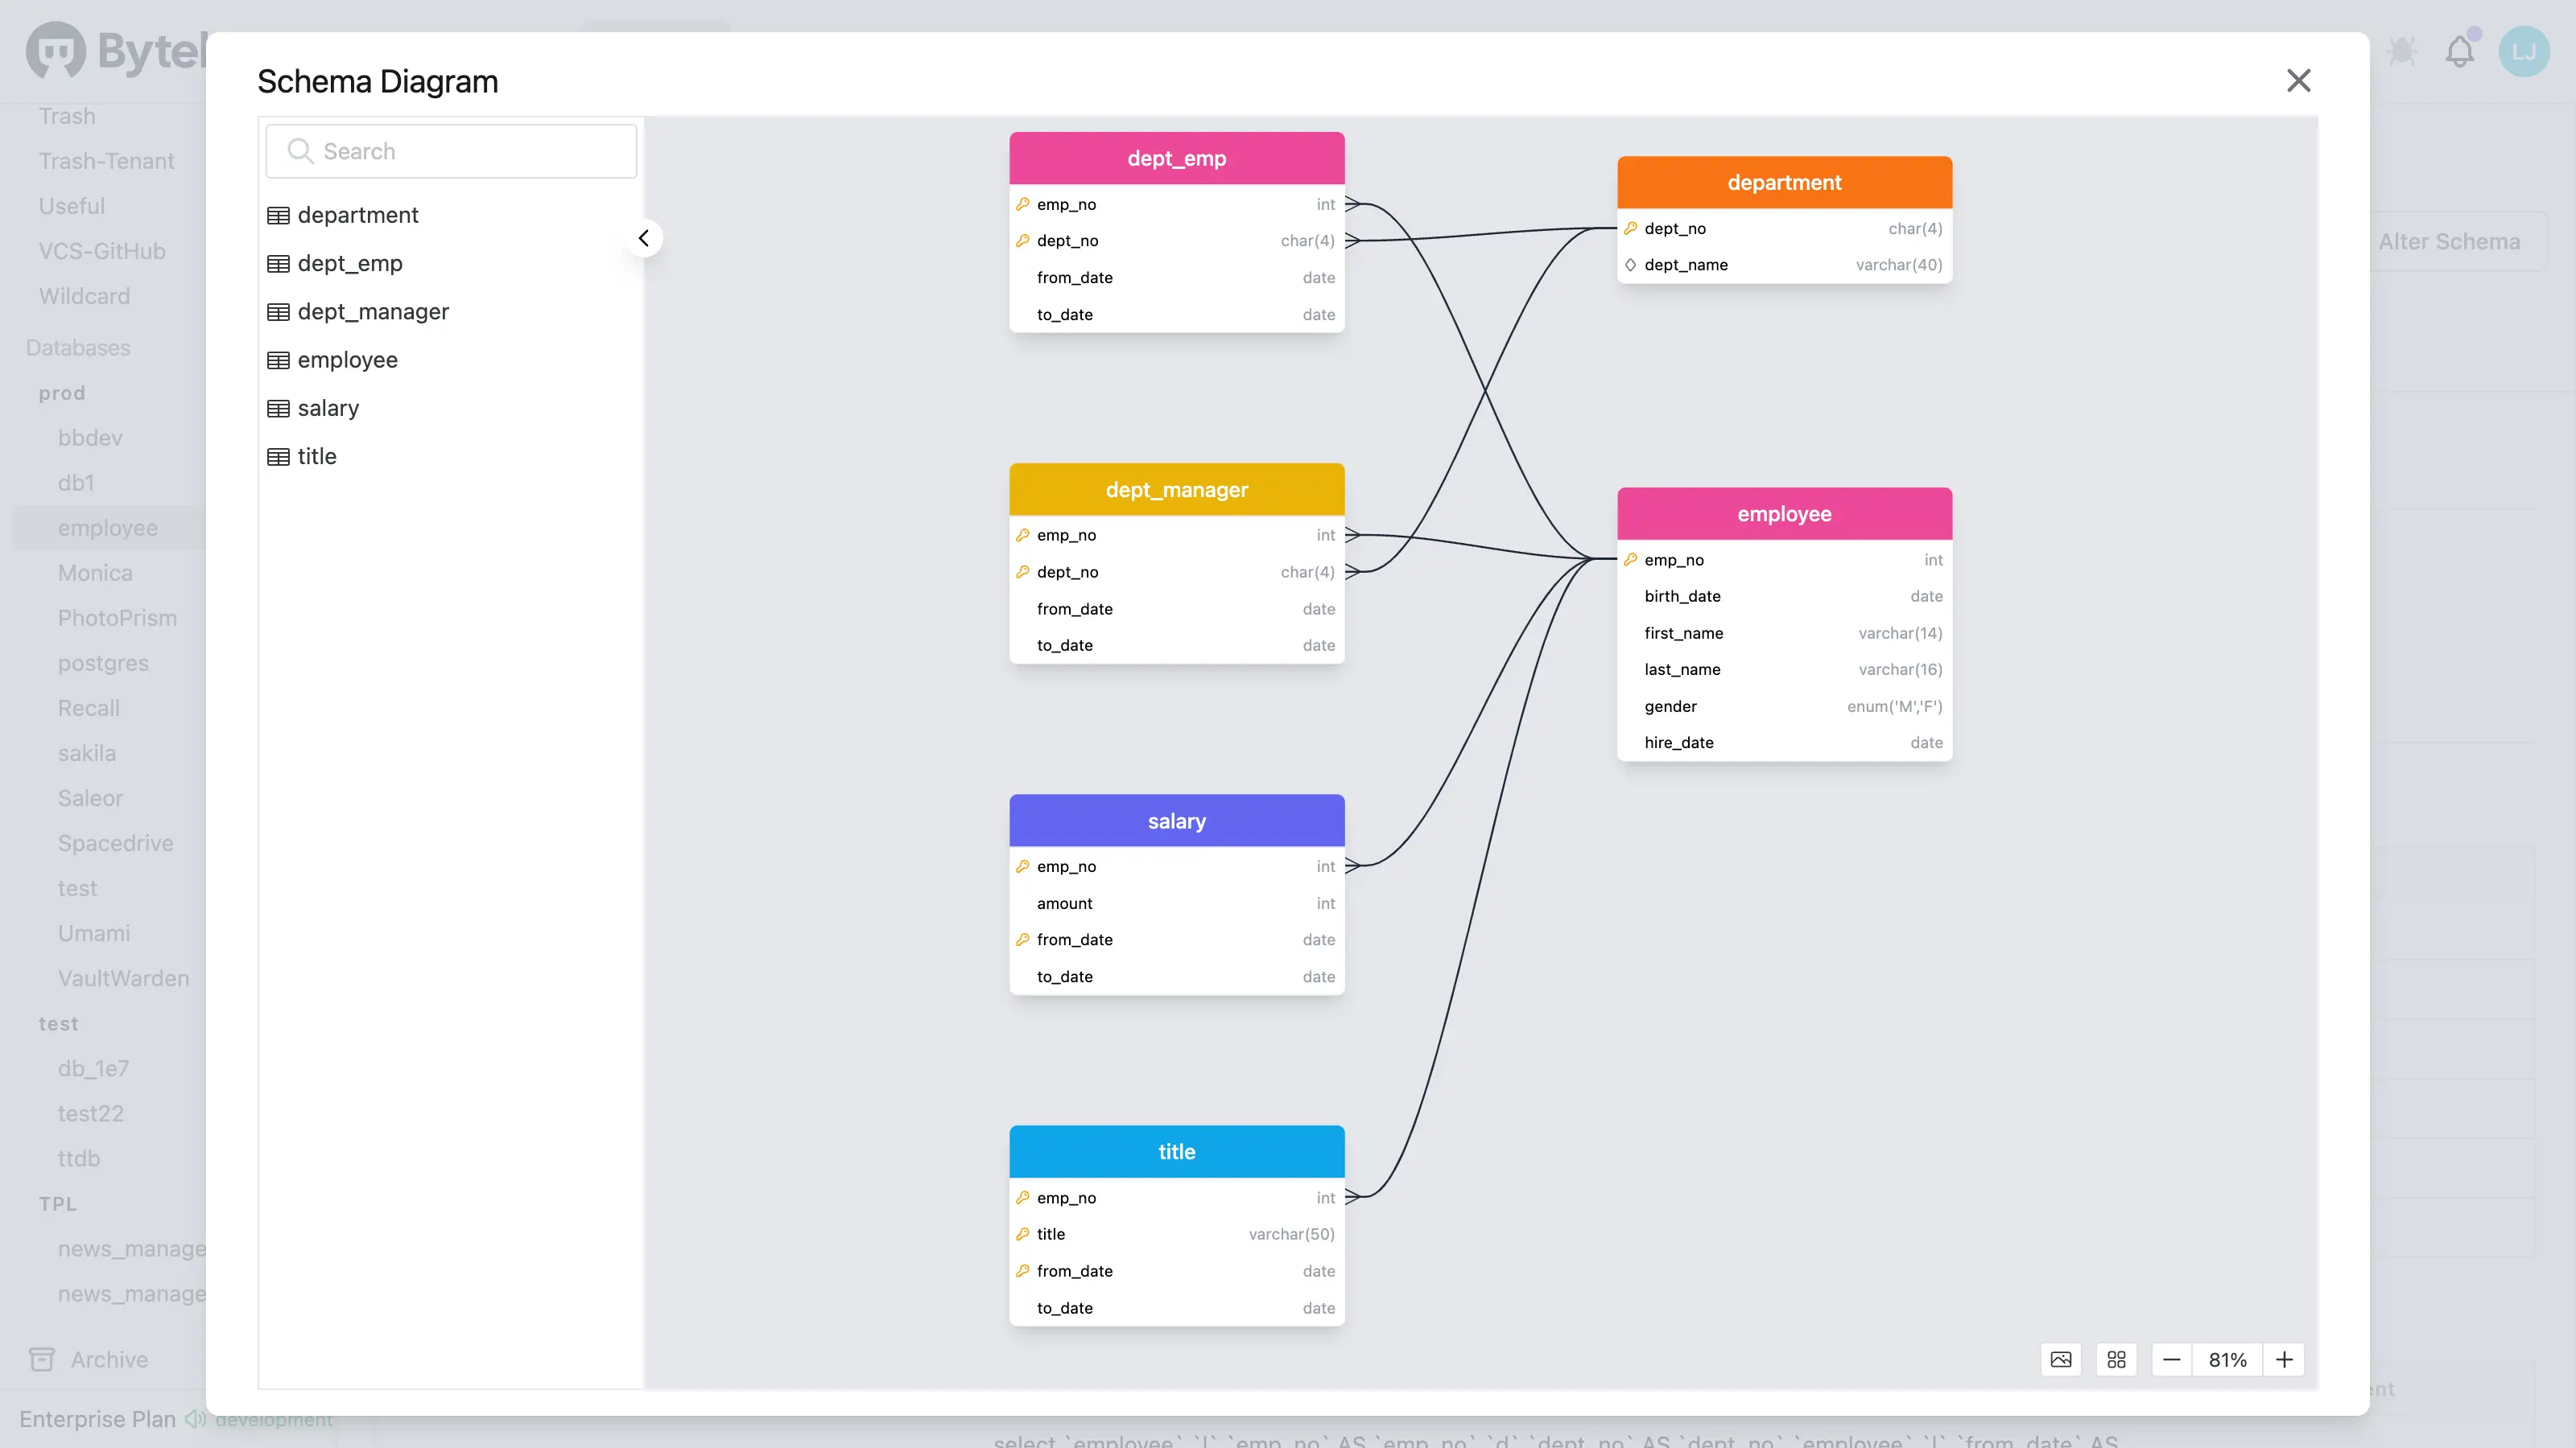Select dept_manager table in the list

(373, 312)
